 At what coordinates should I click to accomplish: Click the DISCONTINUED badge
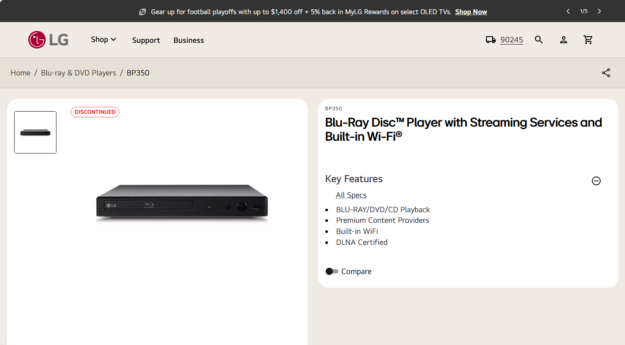click(x=95, y=112)
